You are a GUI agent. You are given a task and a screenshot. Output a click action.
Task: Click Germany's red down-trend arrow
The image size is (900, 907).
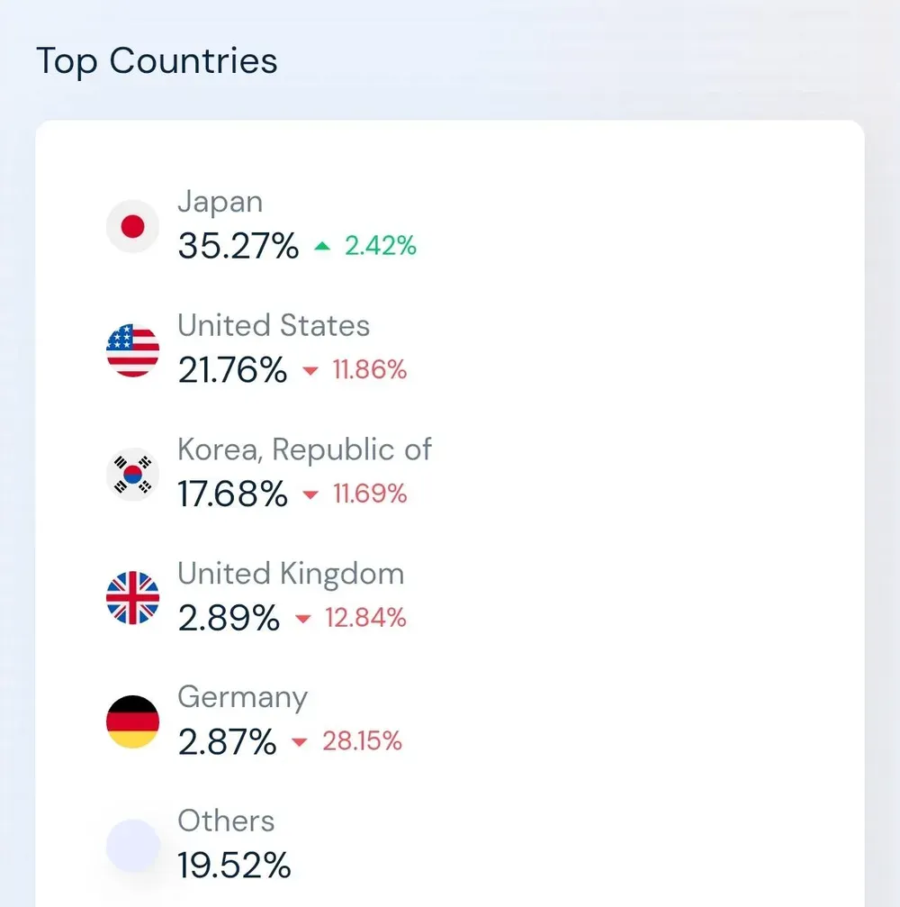300,742
